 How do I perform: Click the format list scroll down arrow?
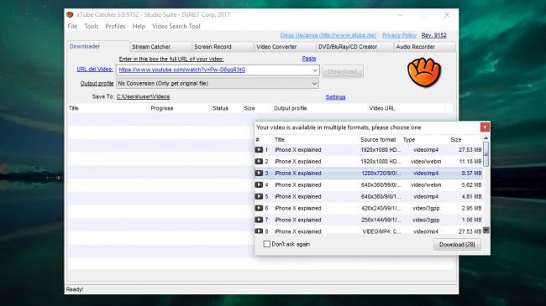click(486, 230)
